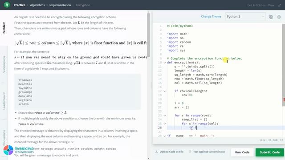Image resolution: width=285 pixels, height=160 pixels.
Task: Open the Discussions side tab
Action: click(4, 138)
